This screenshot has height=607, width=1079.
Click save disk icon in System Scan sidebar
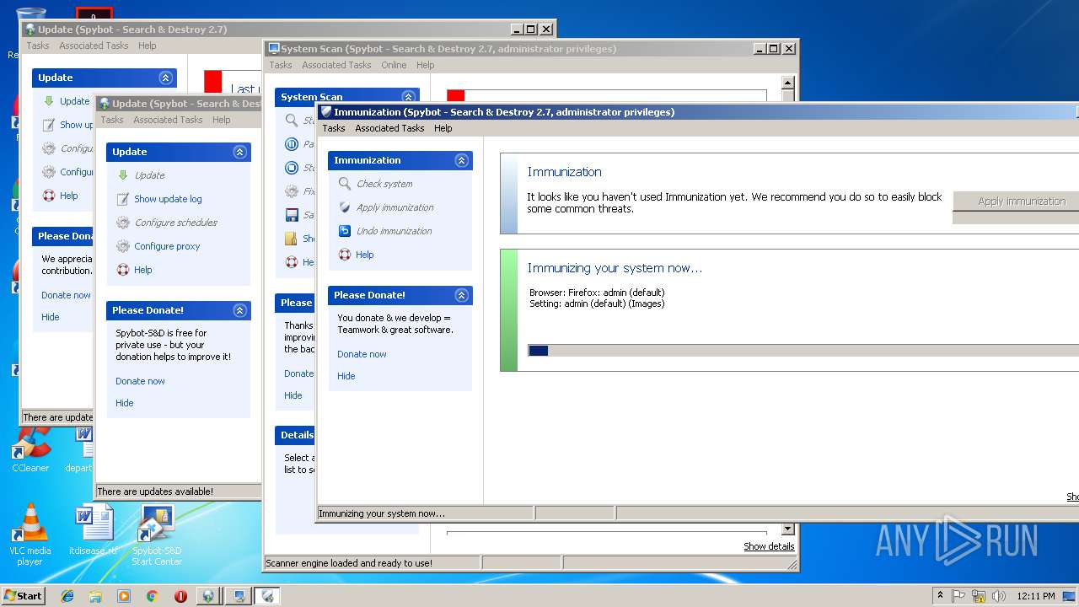pos(292,215)
